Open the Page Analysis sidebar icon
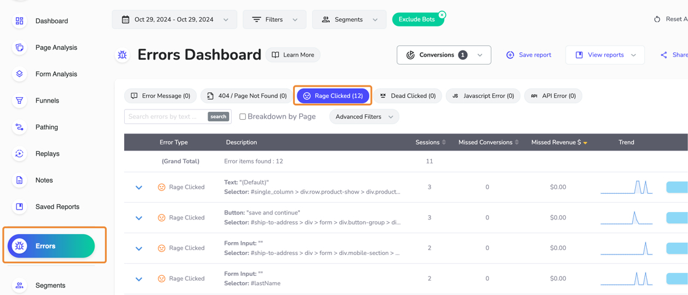 (20, 47)
